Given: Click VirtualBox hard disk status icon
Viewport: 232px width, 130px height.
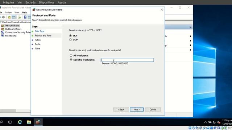Looking at the screenshot, I should (x=190, y=128).
